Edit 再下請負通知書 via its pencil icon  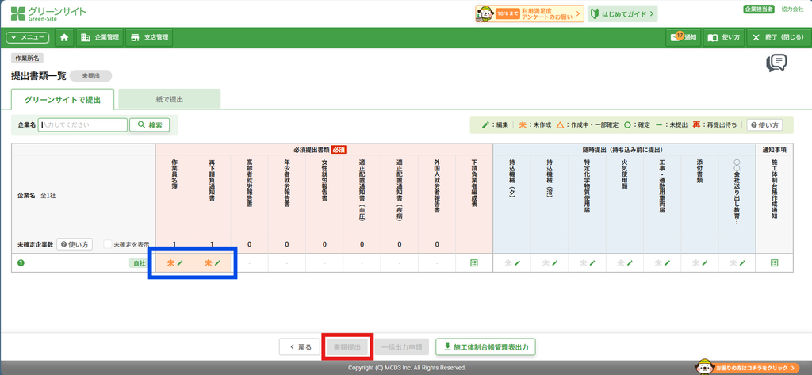[218, 263]
